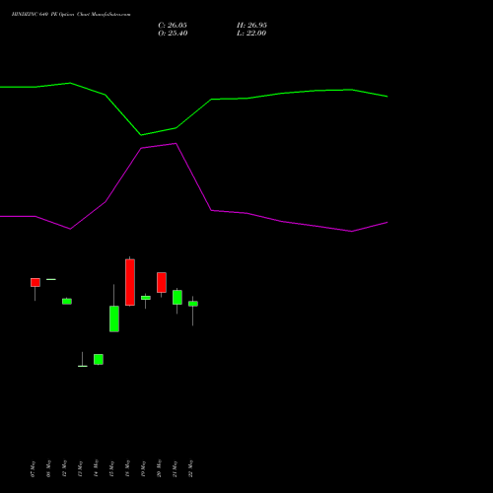
Task: Select the 22 May date label
Action: click(x=190, y=469)
